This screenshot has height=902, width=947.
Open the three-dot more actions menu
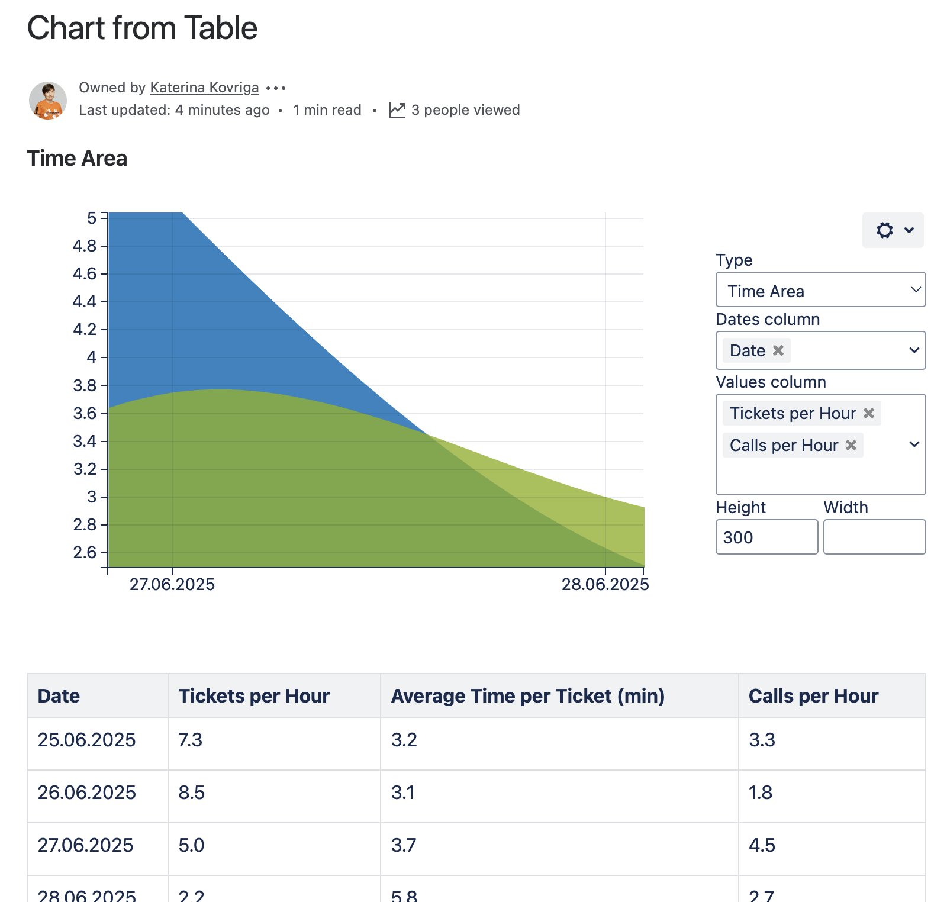[276, 88]
